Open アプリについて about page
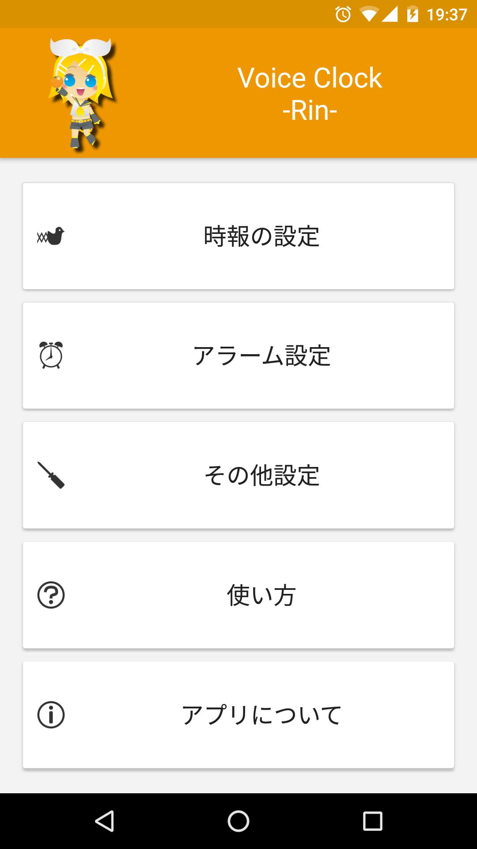The image size is (477, 849). coord(261,715)
